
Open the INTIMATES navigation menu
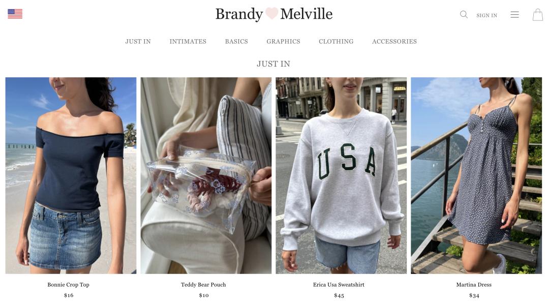(x=188, y=41)
